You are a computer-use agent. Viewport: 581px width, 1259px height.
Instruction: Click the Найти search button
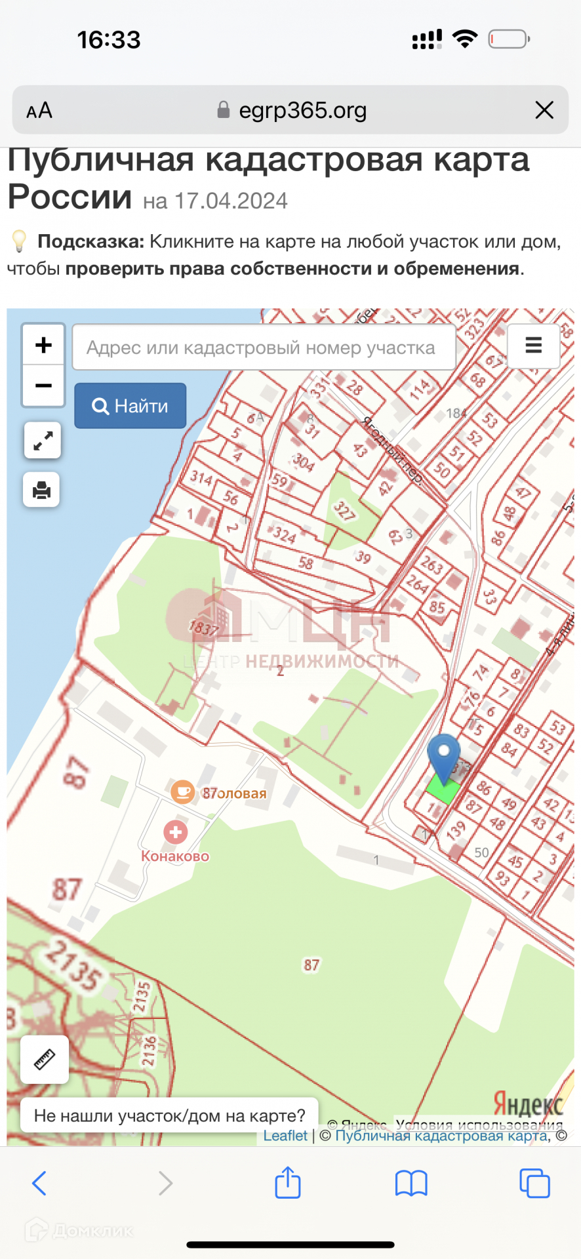point(130,406)
